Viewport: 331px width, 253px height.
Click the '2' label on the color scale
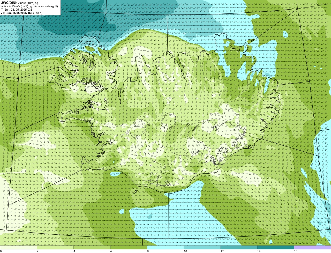point(37,251)
